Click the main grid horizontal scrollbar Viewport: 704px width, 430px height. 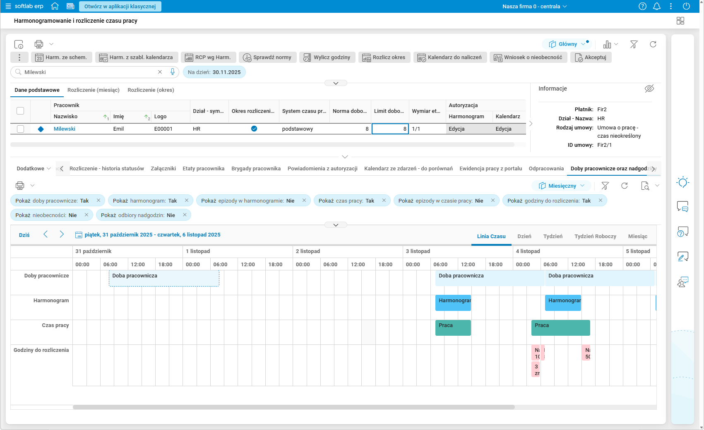coord(262,145)
